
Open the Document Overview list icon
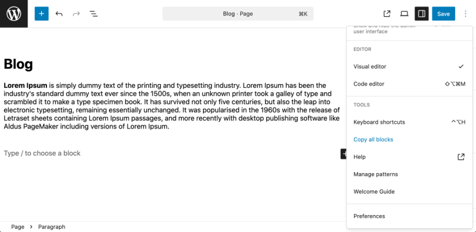coord(94,14)
